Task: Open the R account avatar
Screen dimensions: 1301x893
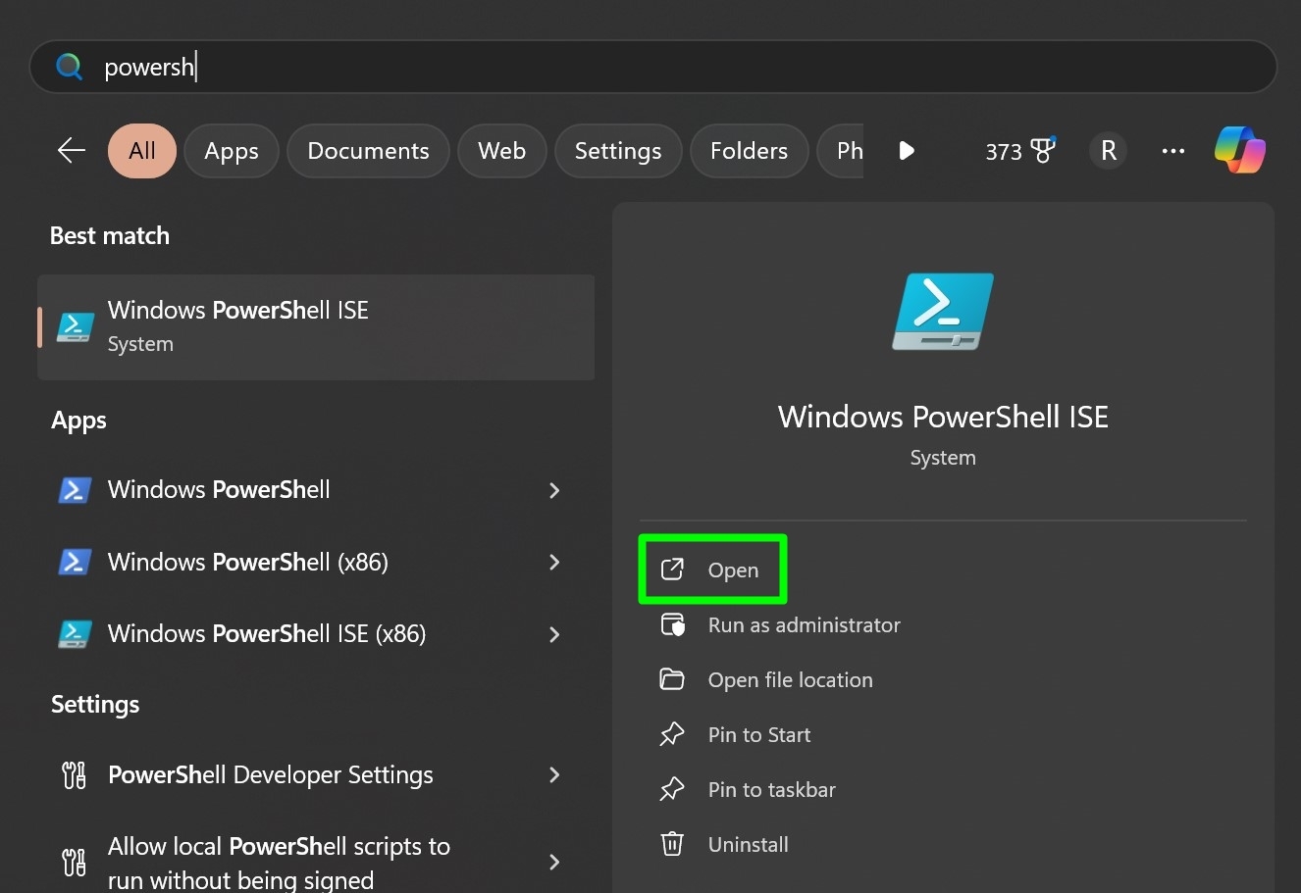Action: [x=1109, y=151]
